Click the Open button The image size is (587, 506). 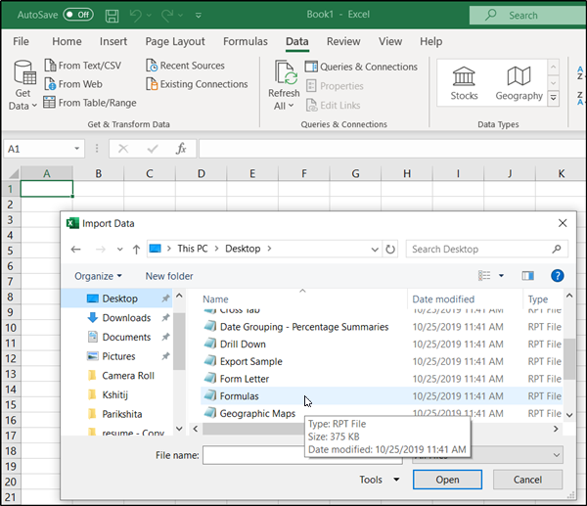click(x=447, y=480)
